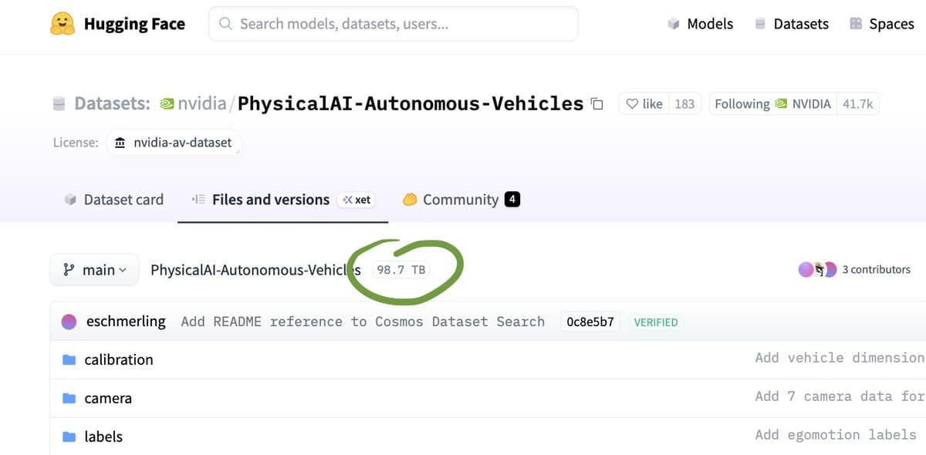Open commit hash 0c8e5b7

tap(590, 322)
